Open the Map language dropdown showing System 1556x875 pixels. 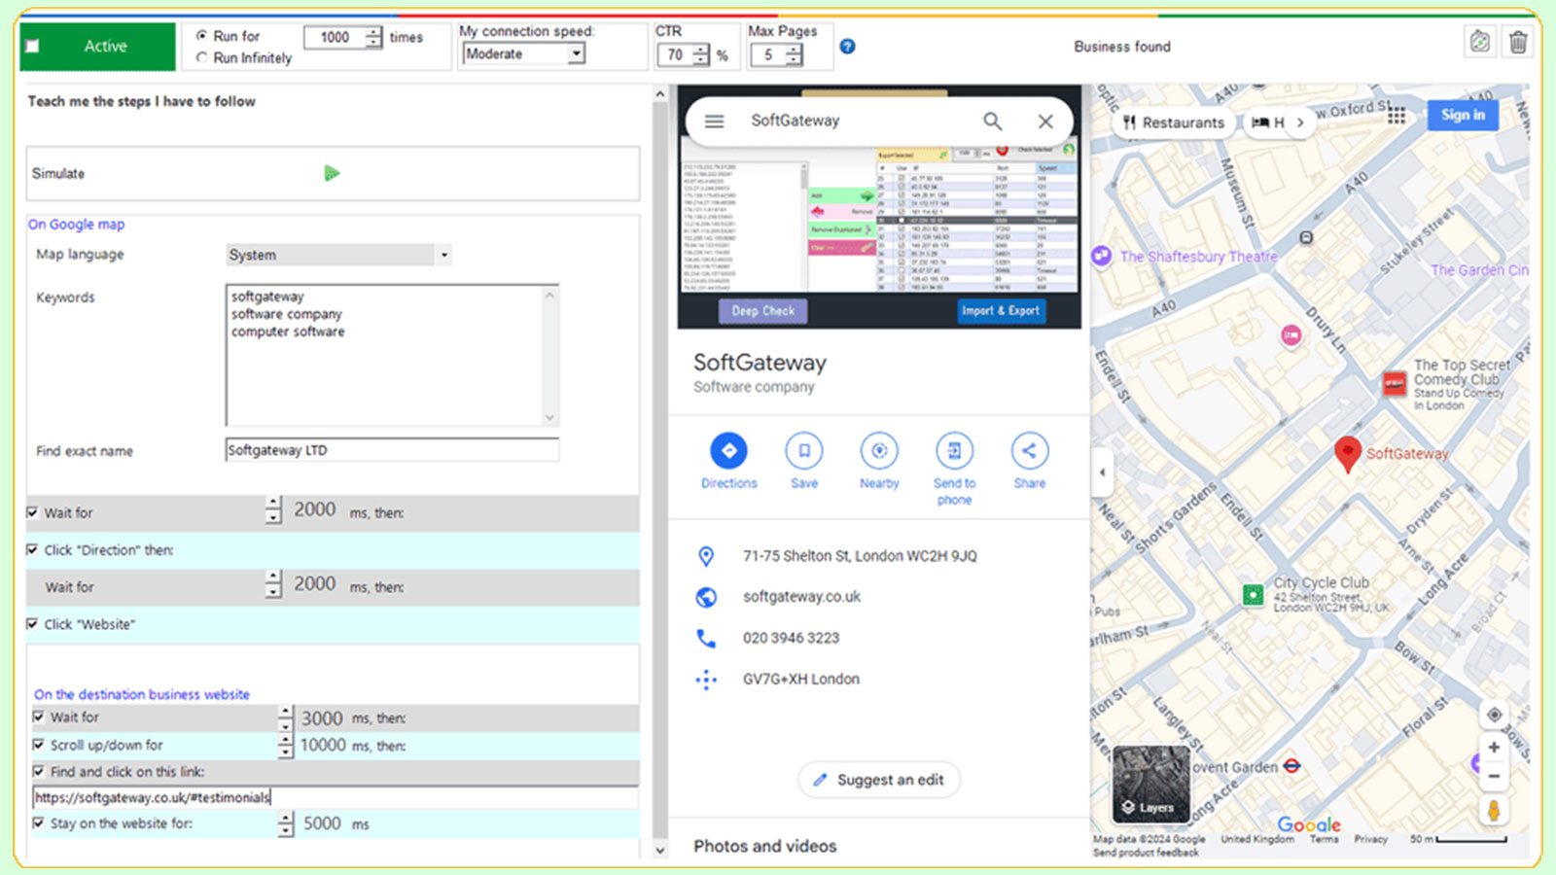point(443,255)
